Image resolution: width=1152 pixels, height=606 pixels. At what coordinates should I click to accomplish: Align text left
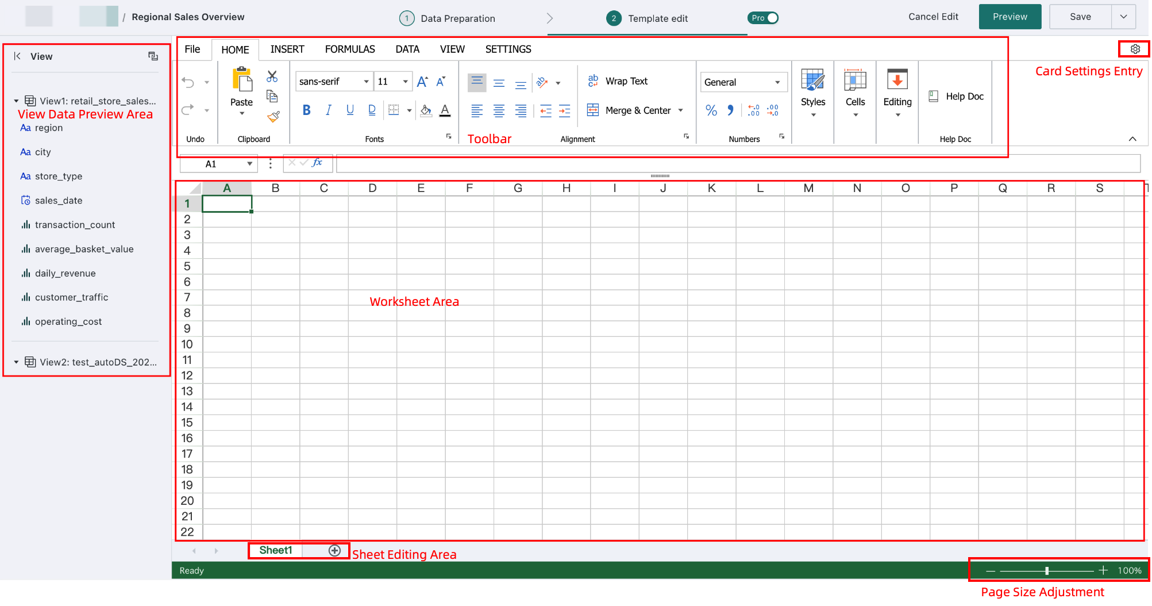pyautogui.click(x=477, y=110)
